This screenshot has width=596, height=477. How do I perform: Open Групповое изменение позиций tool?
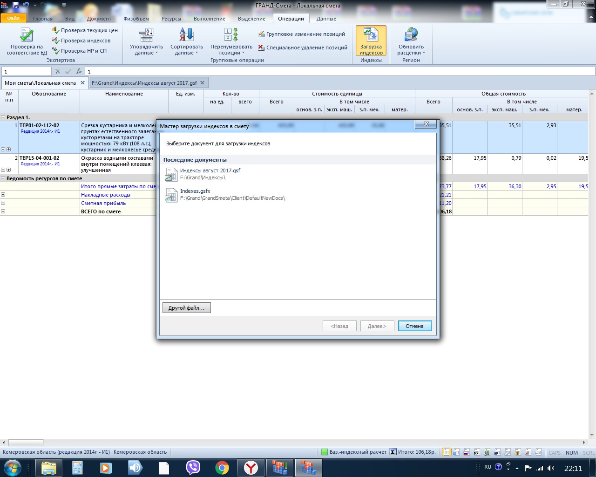(301, 34)
